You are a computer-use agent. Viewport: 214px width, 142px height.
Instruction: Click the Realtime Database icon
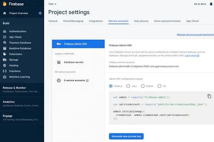pos(5,48)
